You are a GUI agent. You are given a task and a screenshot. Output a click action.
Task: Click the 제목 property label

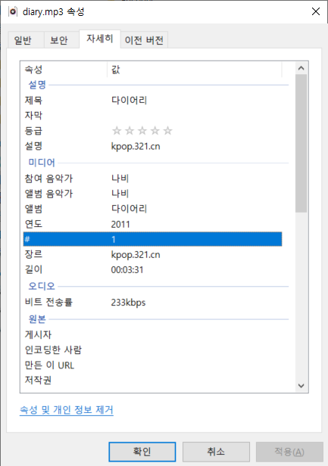[33, 100]
